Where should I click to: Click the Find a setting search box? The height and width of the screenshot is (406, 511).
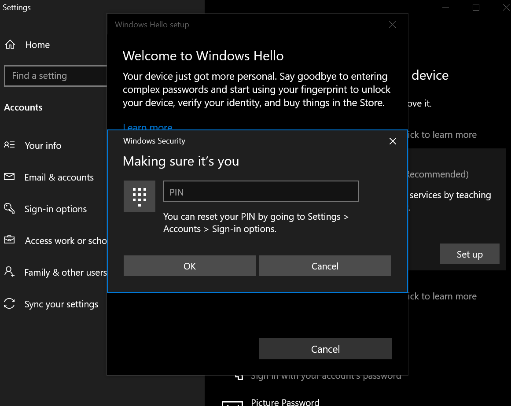56,76
